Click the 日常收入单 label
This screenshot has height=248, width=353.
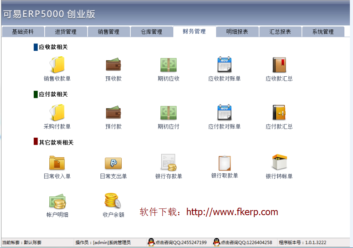click(x=57, y=176)
